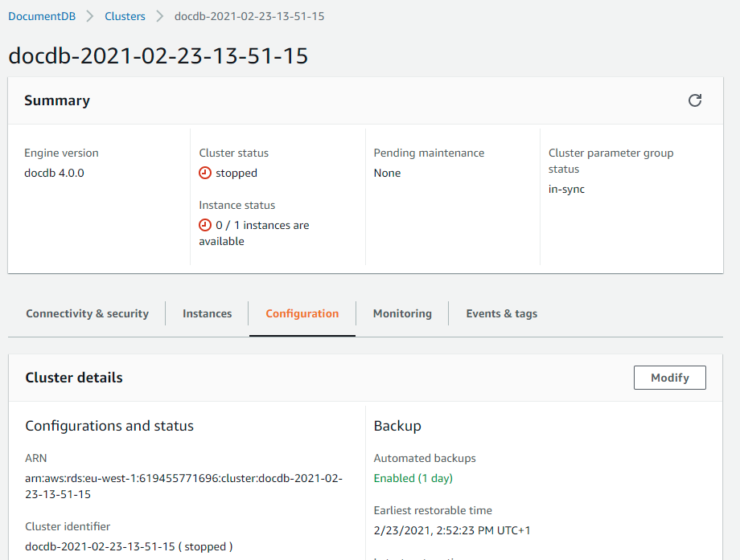Switch to the Monitoring tab
Viewport: 740px width, 560px height.
pyautogui.click(x=402, y=313)
